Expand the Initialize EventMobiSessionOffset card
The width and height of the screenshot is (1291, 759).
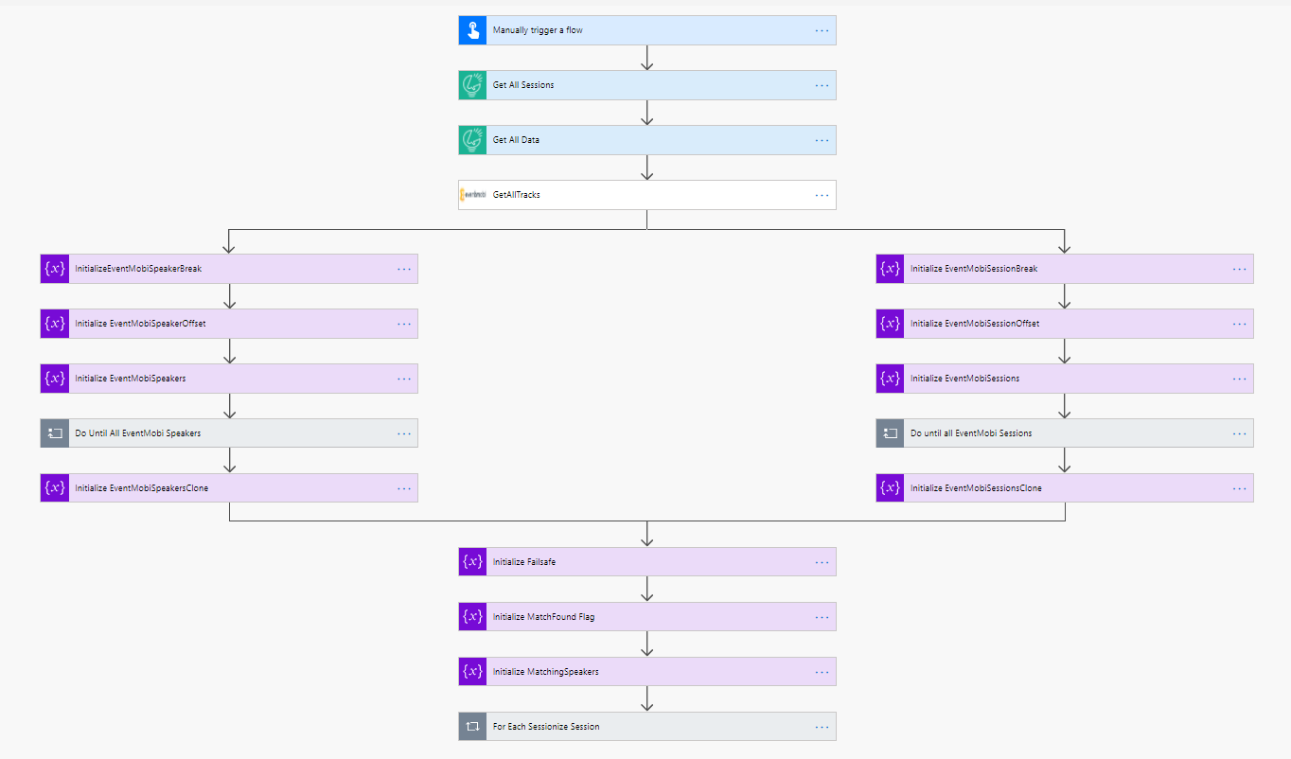click(1065, 324)
